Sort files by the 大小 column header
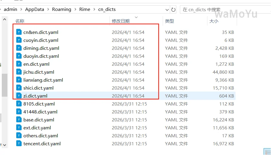271x155 pixels. coord(214,21)
